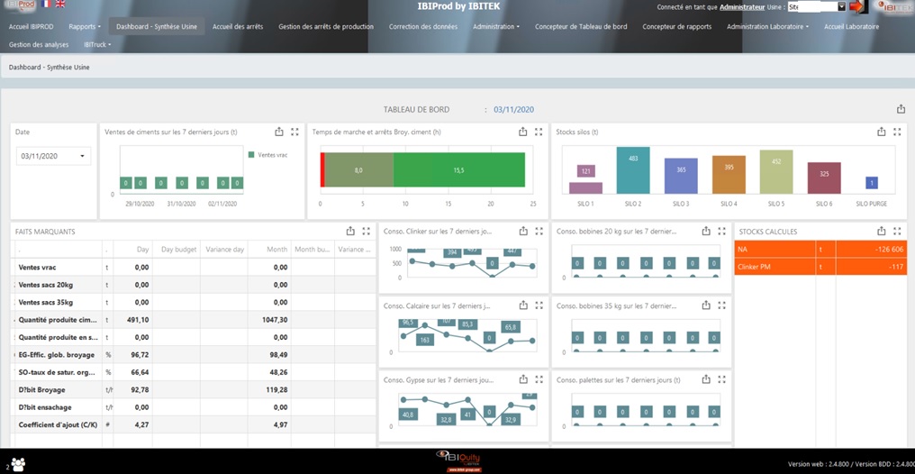
Task: Switch language with the UK flag icon
Action: coord(60,4)
